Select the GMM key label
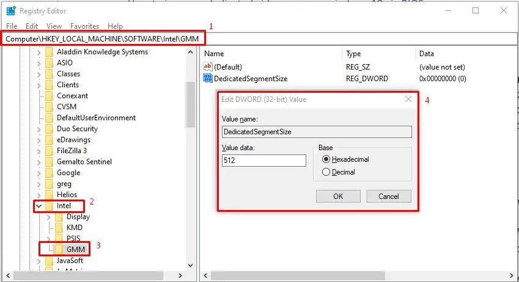 pyautogui.click(x=76, y=250)
